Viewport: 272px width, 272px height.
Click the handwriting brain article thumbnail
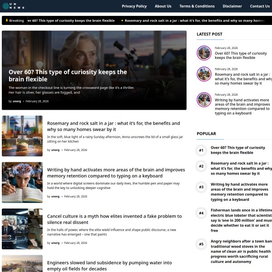click(22, 183)
